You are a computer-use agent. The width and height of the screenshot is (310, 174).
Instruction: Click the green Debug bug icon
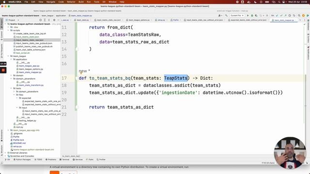coord(252,15)
